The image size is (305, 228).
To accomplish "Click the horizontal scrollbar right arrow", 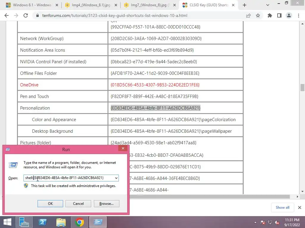I will [x=297, y=197].
